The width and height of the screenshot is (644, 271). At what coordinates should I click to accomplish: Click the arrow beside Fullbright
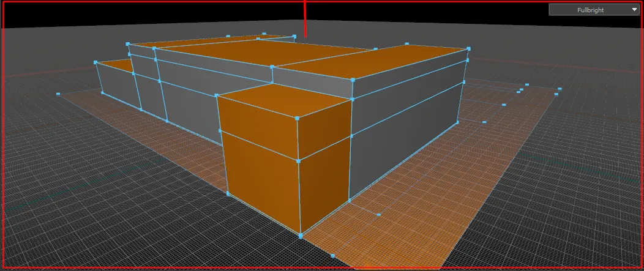click(x=635, y=10)
